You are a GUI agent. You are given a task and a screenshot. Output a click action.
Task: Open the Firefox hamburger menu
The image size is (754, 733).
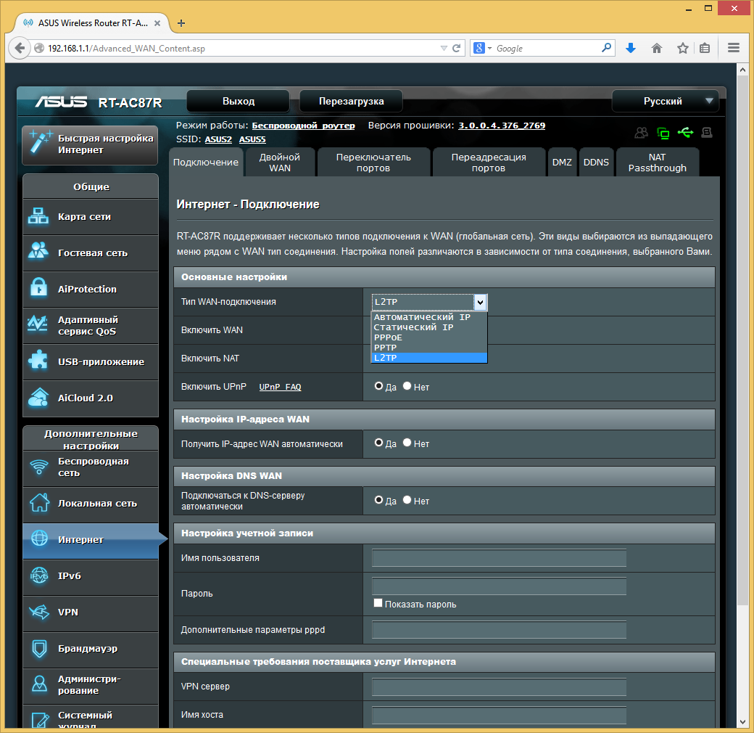point(733,48)
